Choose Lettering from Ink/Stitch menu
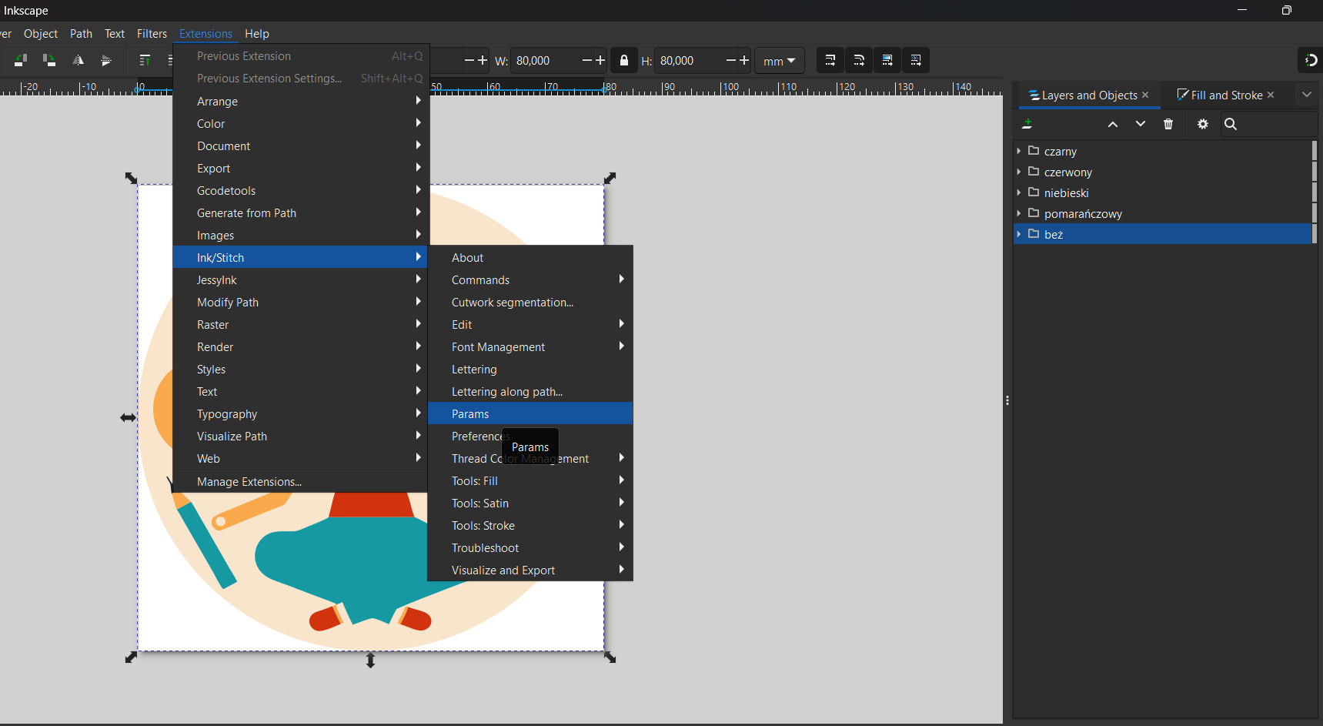The width and height of the screenshot is (1323, 726). 530,369
